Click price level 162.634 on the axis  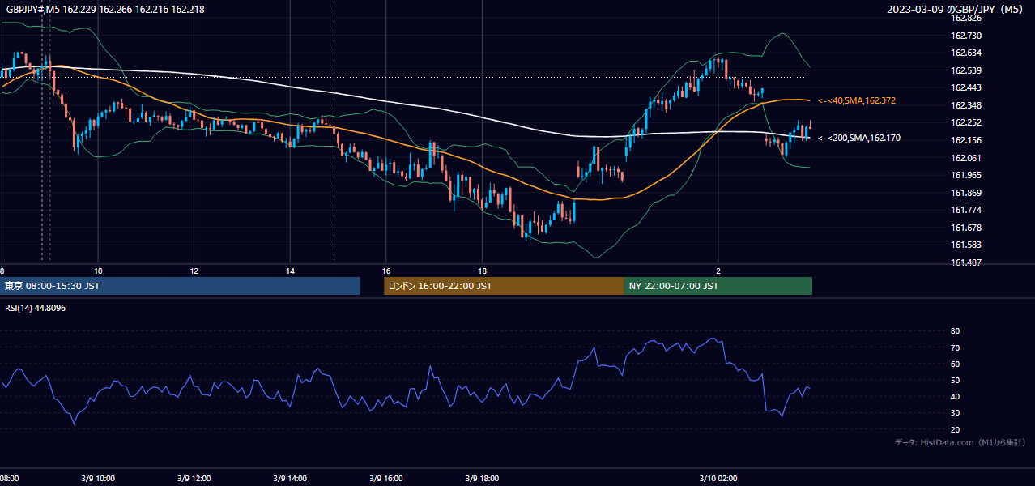pos(965,53)
